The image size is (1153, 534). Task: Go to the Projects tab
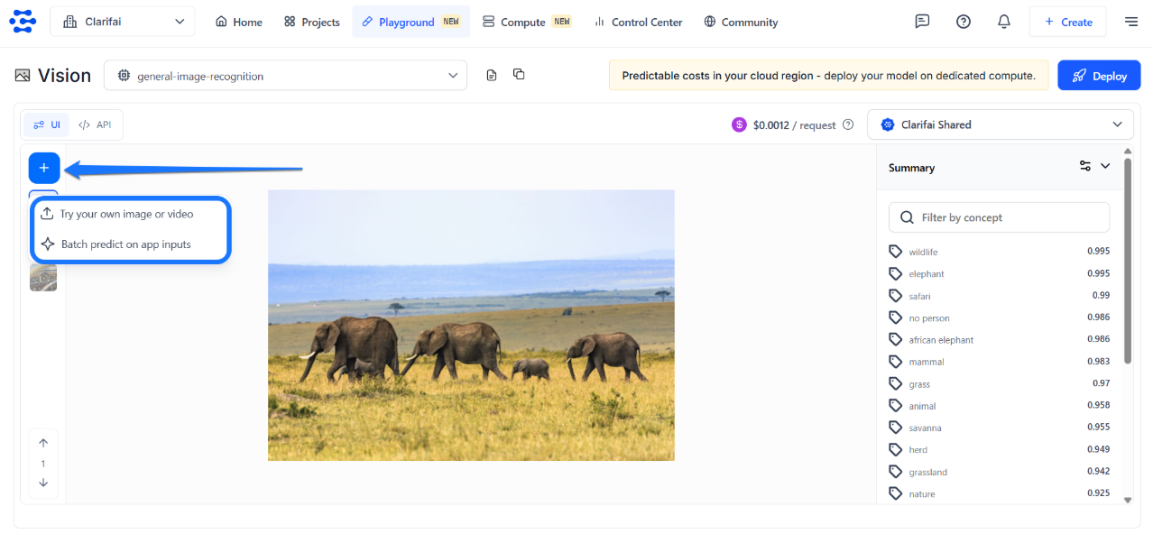pos(311,22)
